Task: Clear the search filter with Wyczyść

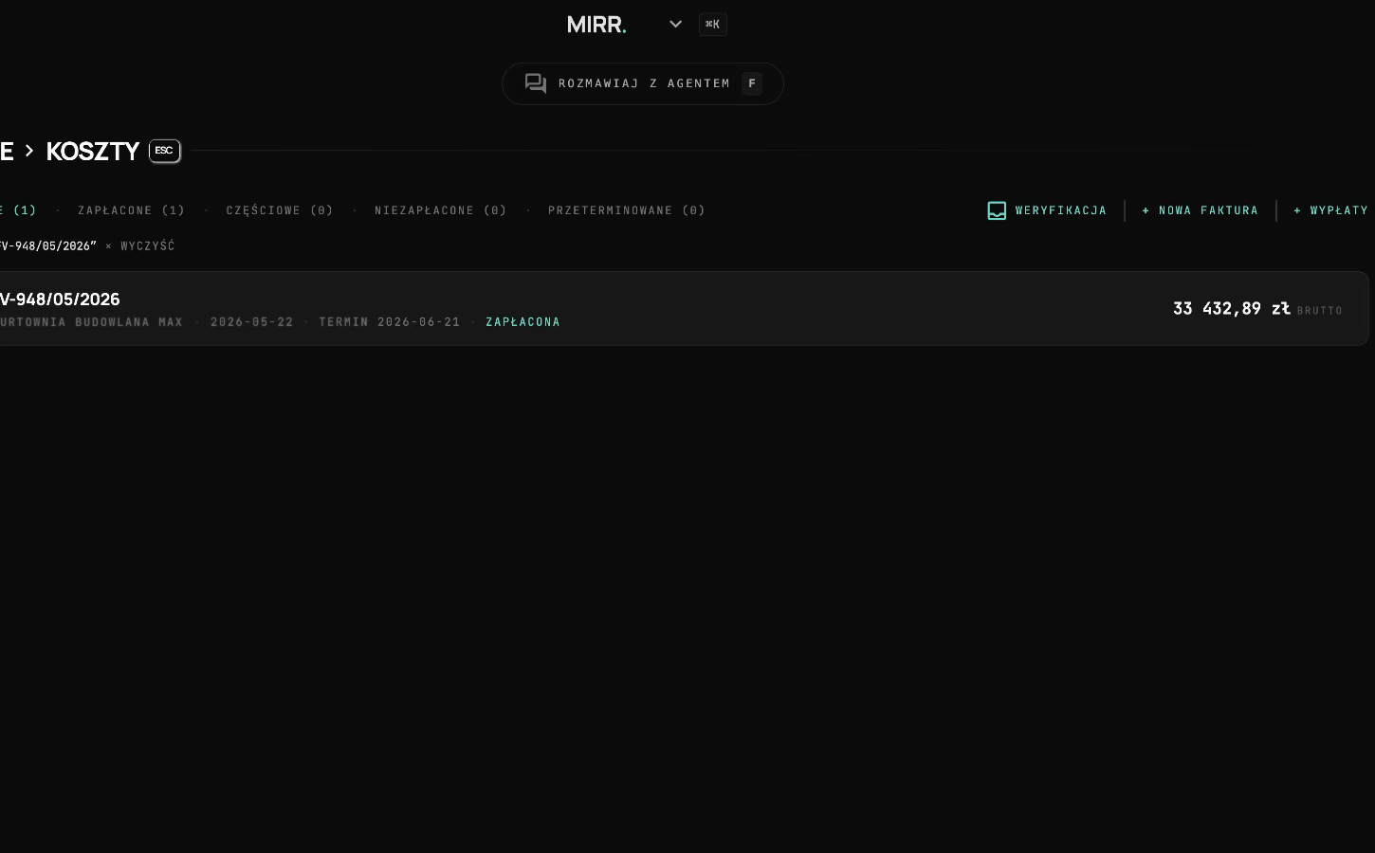Action: pos(148,246)
